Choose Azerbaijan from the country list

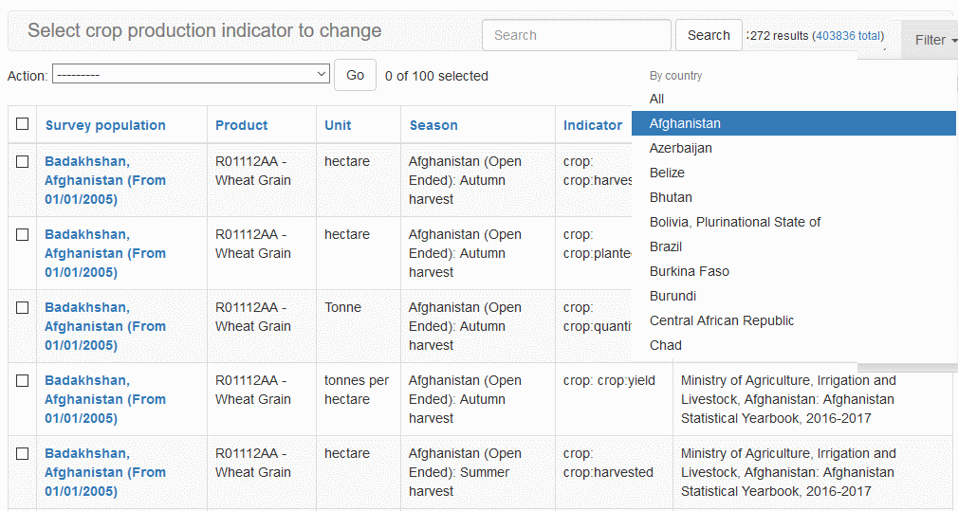(681, 148)
